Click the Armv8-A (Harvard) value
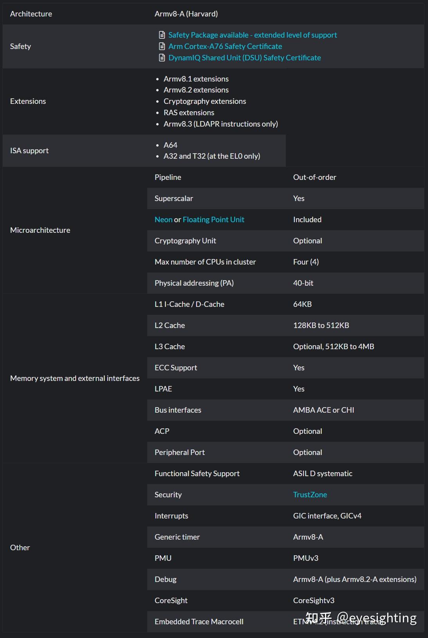 186,14
